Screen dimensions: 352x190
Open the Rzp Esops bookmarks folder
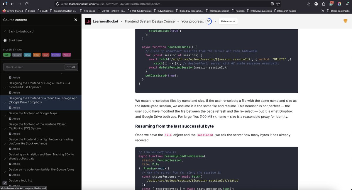tap(88, 11)
